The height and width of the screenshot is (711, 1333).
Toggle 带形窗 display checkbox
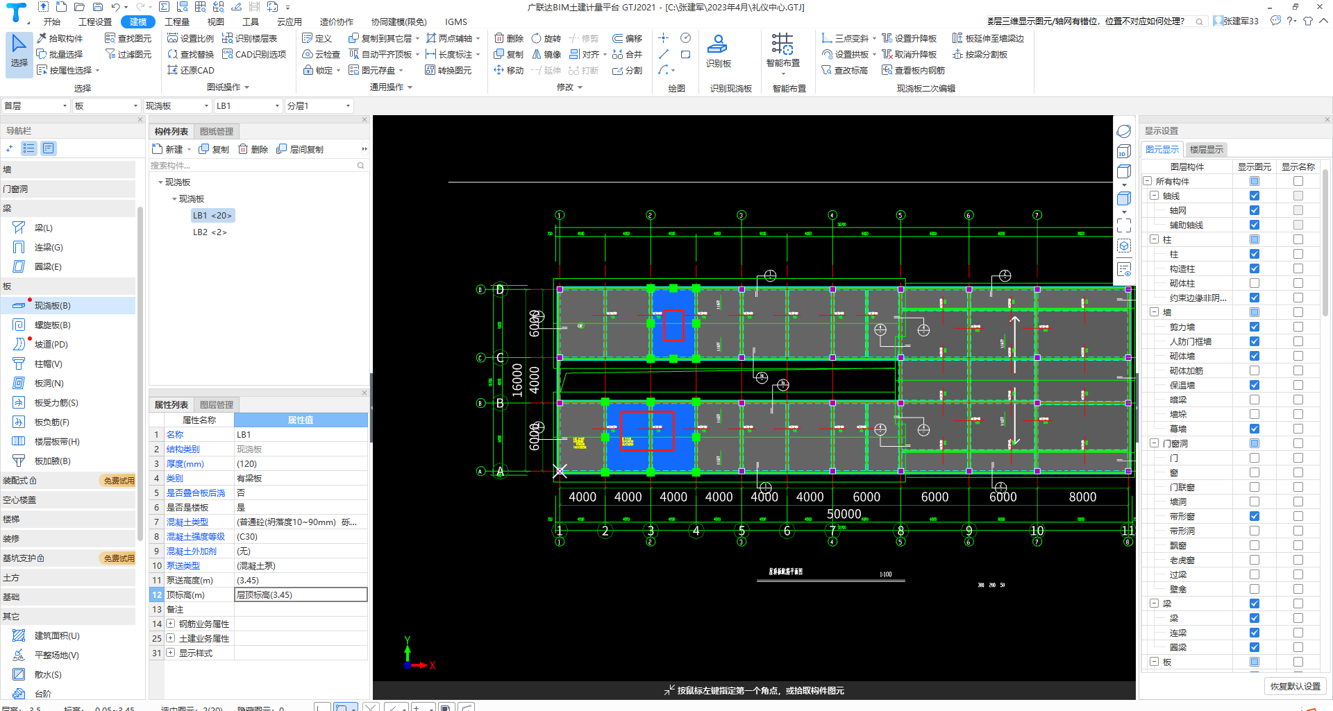1254,516
